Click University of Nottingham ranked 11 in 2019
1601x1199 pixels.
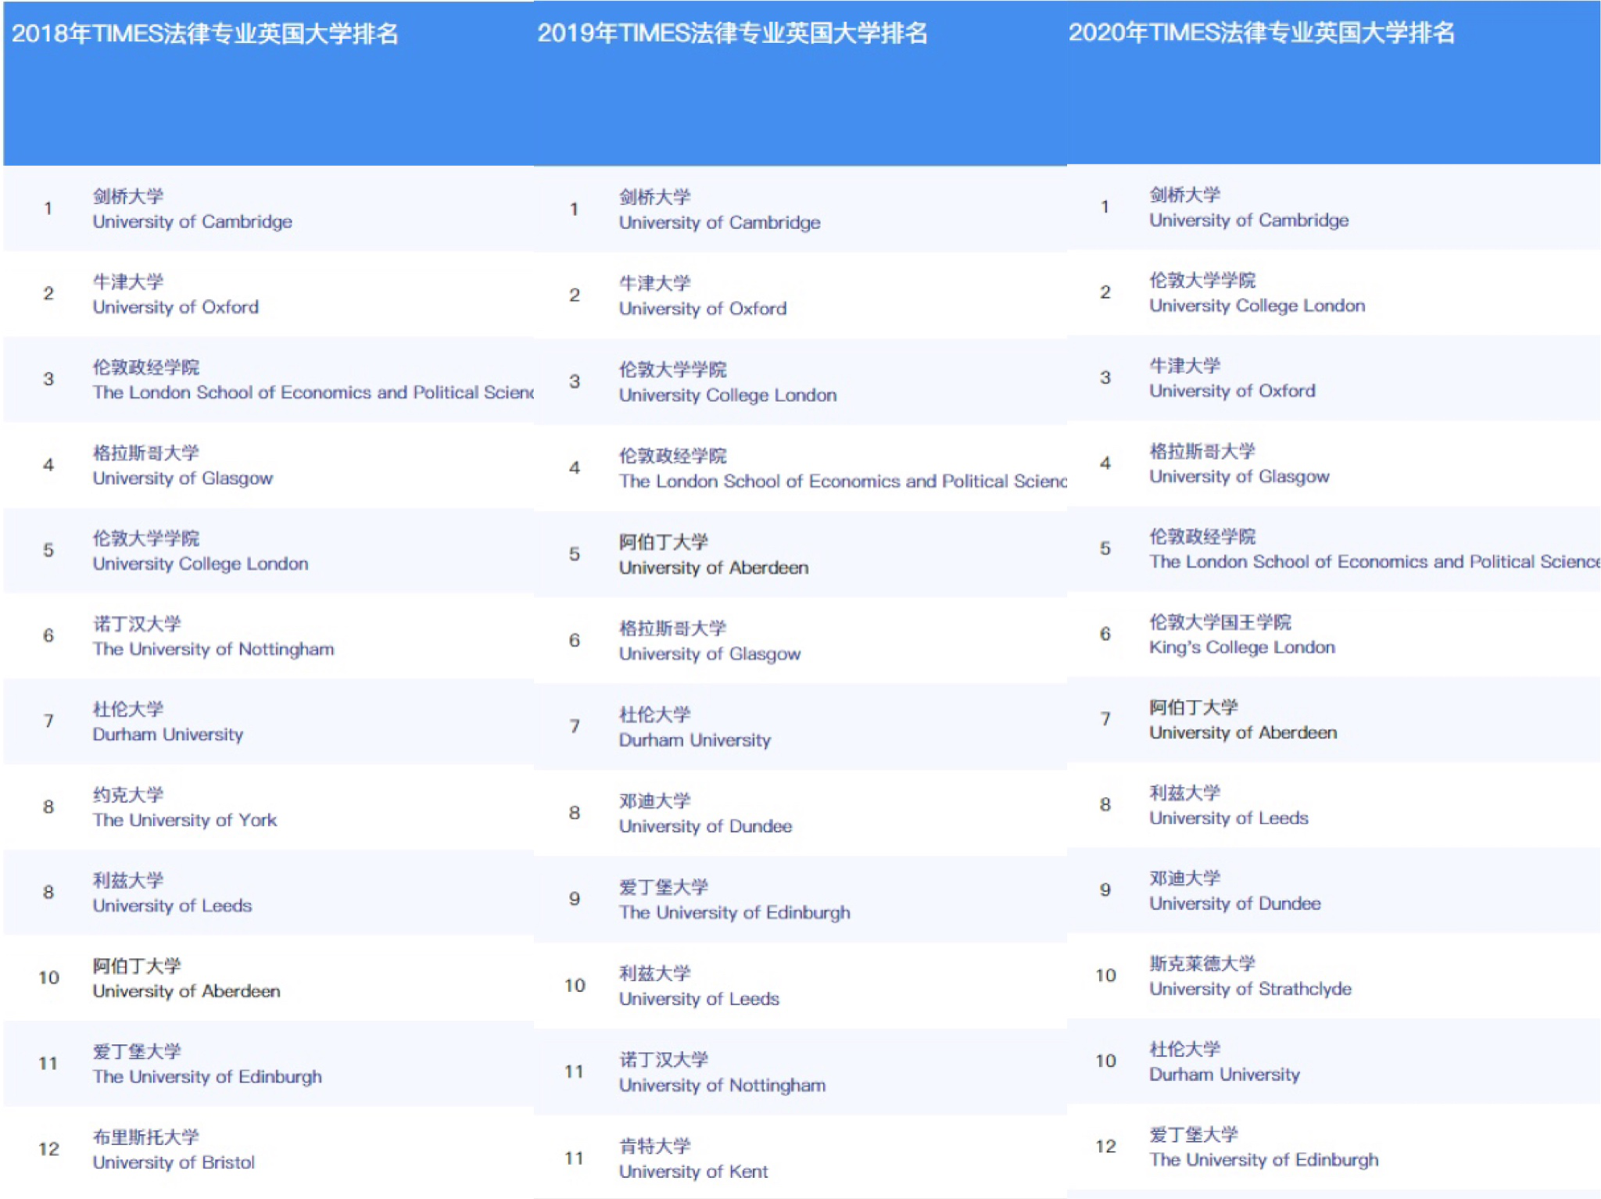point(722,1086)
